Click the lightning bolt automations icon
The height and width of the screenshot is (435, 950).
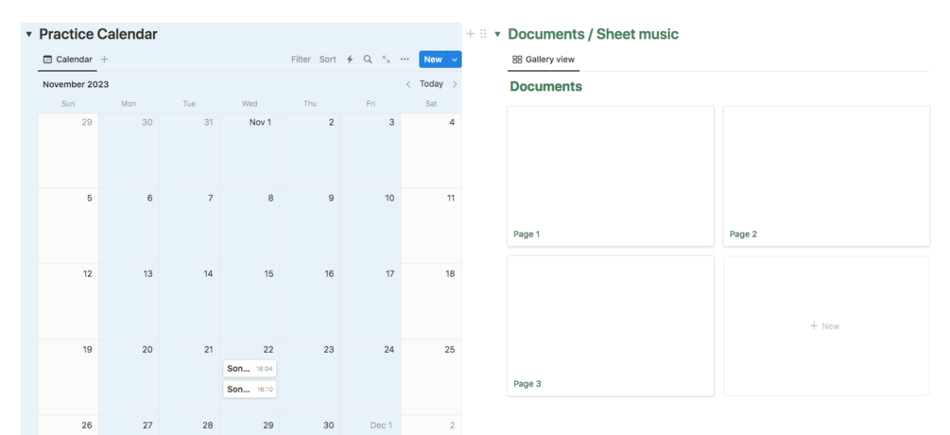pyautogui.click(x=350, y=60)
